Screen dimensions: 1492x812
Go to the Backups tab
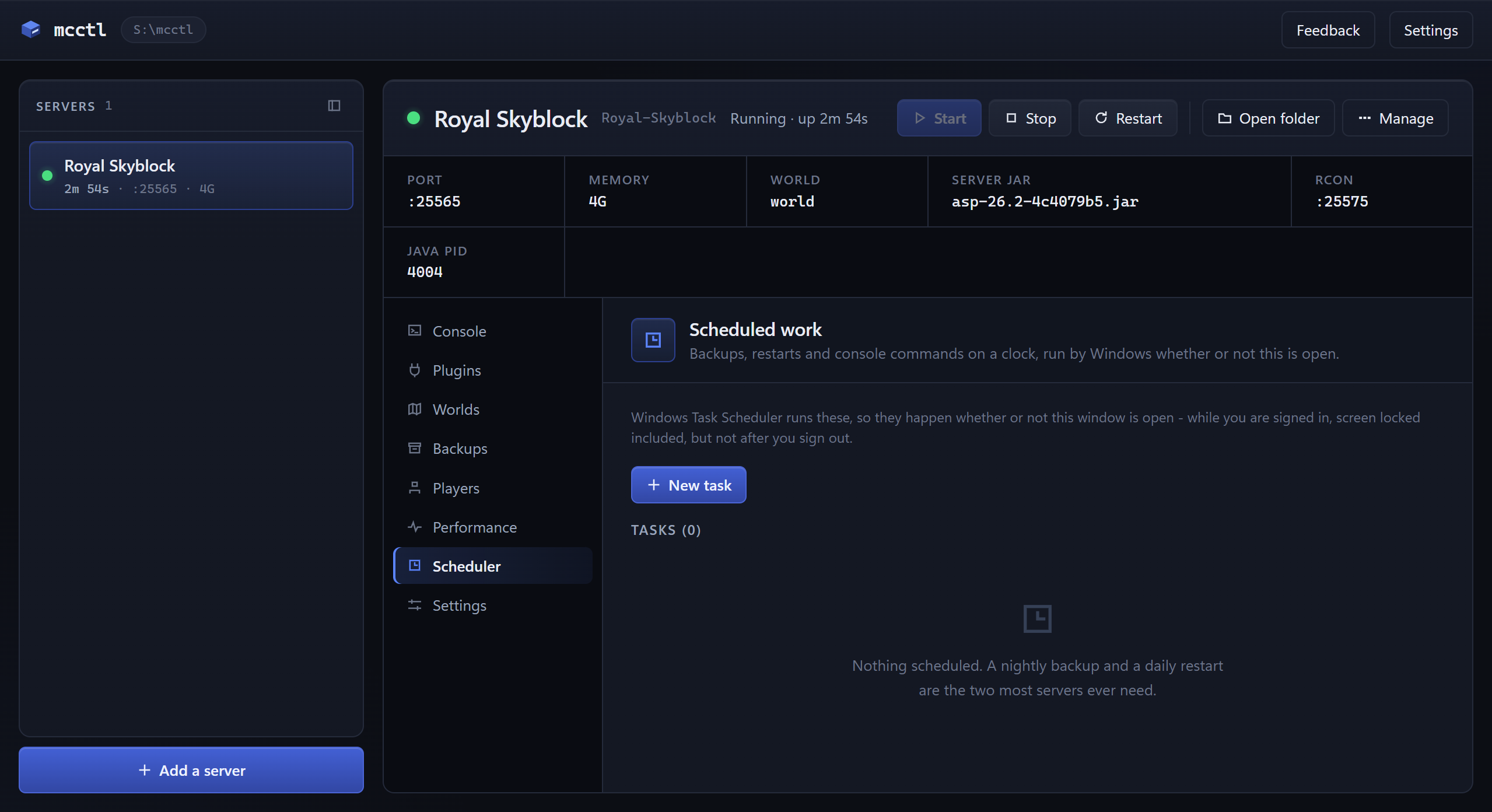tap(493, 449)
